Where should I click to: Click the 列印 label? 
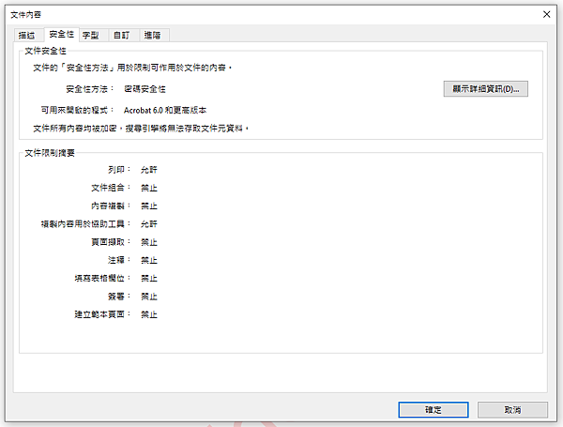coord(119,170)
